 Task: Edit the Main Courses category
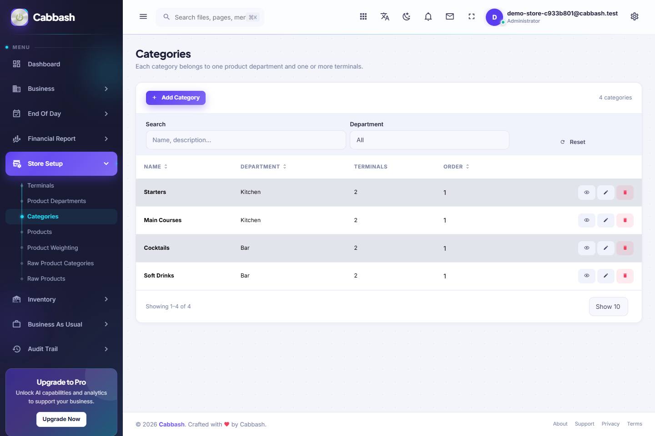[x=606, y=220]
